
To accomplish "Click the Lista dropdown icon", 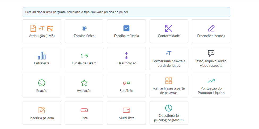I will tap(84, 110).
